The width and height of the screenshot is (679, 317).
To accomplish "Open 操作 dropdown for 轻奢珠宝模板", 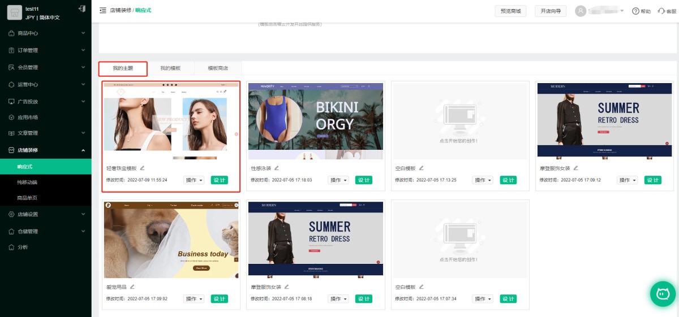I will point(194,180).
